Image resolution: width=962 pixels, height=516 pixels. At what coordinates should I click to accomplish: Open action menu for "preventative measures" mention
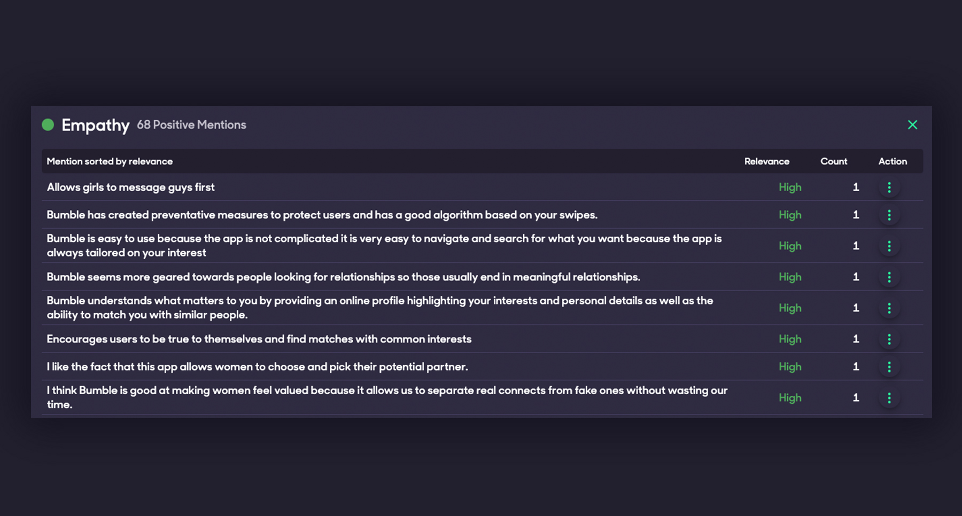click(889, 215)
